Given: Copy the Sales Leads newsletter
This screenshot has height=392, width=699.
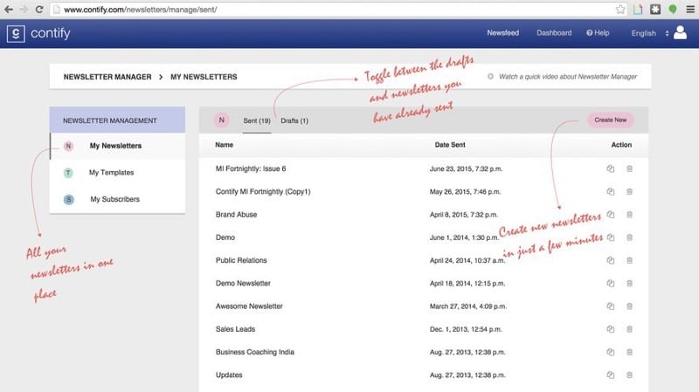Looking at the screenshot, I should point(610,329).
